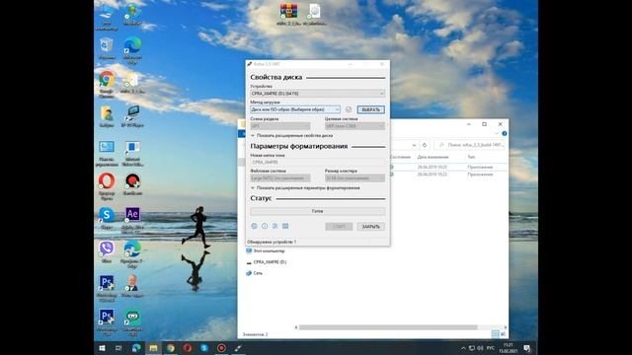
Task: Click the ВЫБРАТЬ button in Rufus
Action: pyautogui.click(x=371, y=109)
